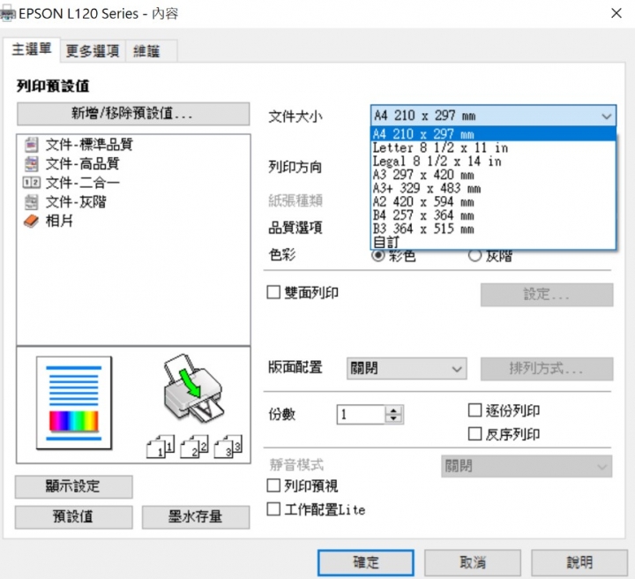Choose A3+ 329 x 483 mm
The width and height of the screenshot is (635, 579).
tap(493, 188)
